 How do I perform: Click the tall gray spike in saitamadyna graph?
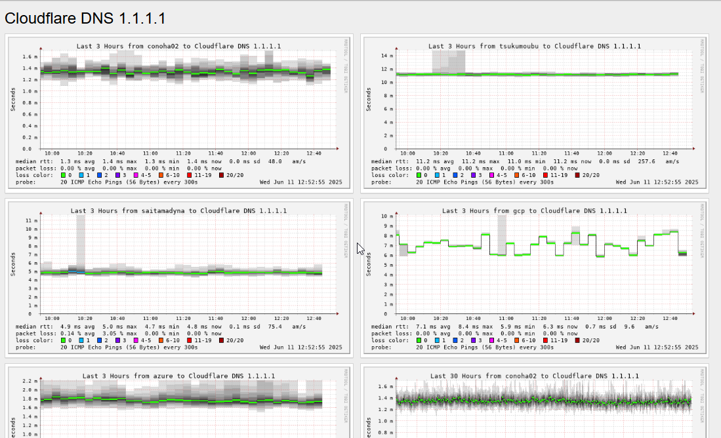(81, 236)
